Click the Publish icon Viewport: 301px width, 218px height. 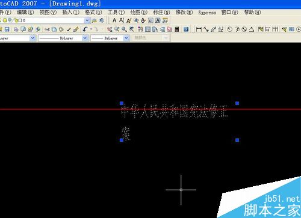point(31,29)
